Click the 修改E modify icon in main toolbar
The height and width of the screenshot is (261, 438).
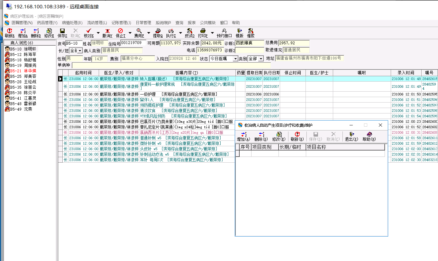pos(49,31)
